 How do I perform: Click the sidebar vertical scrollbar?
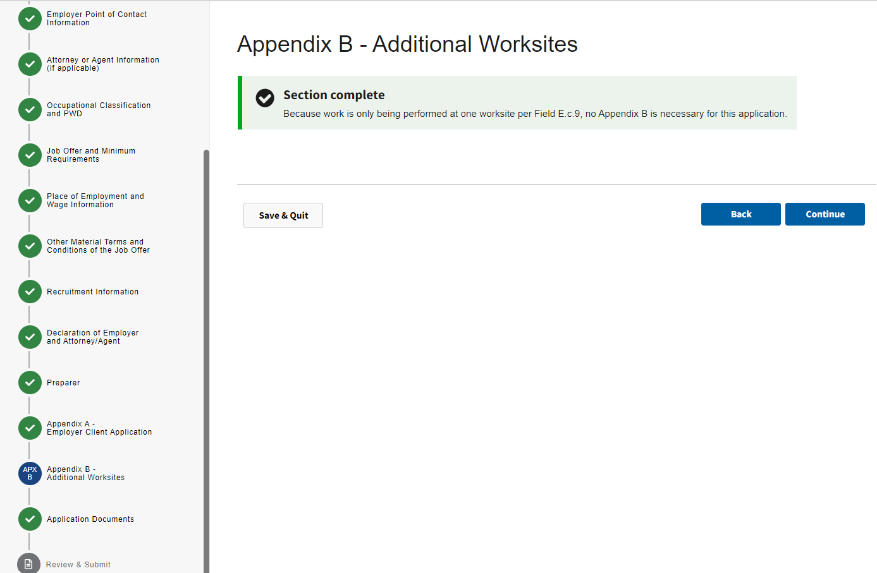pyautogui.click(x=206, y=360)
